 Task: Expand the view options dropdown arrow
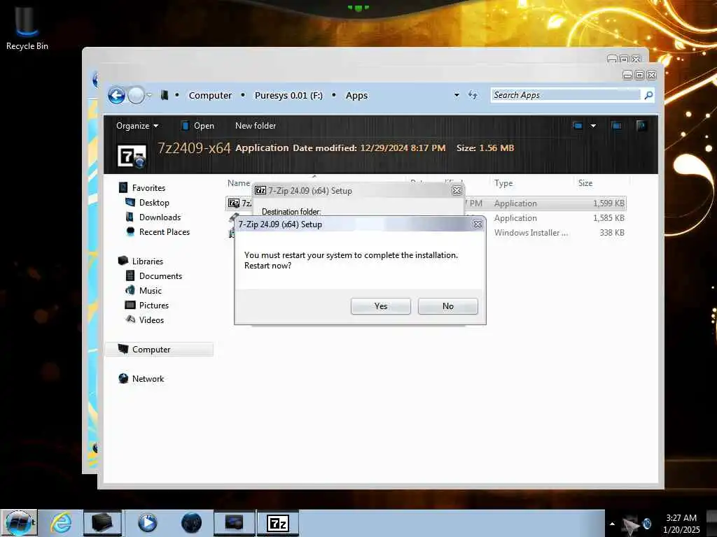(x=593, y=126)
